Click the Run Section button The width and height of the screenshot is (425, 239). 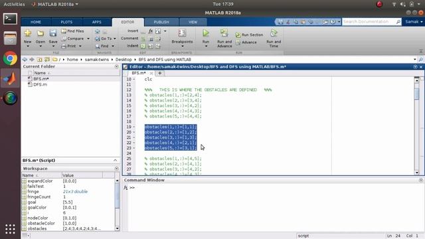[249, 35]
